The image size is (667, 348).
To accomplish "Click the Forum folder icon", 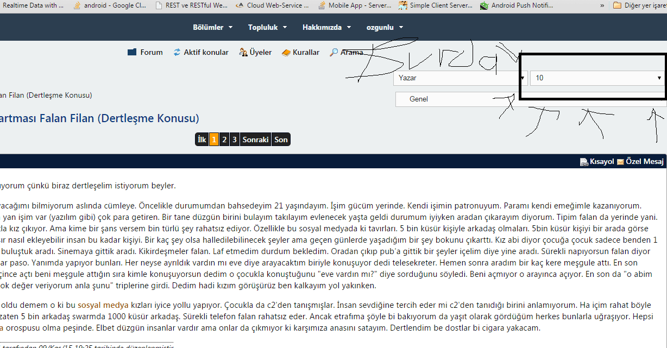I will point(132,53).
